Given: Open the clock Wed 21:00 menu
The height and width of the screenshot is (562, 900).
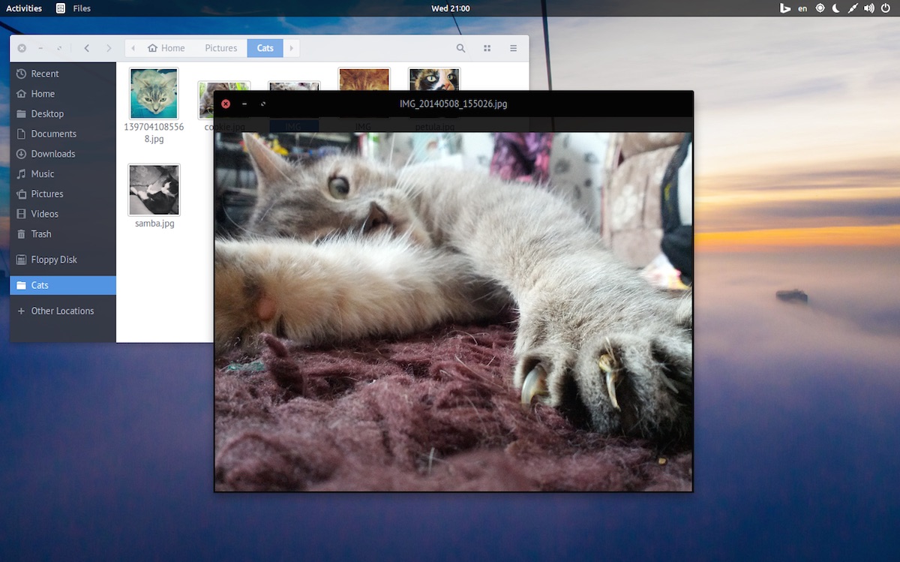Looking at the screenshot, I should [x=451, y=8].
